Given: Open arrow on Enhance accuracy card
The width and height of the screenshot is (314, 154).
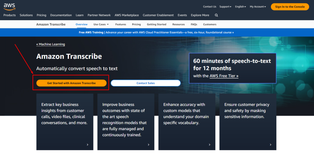Looking at the screenshot, I should coord(209,145).
